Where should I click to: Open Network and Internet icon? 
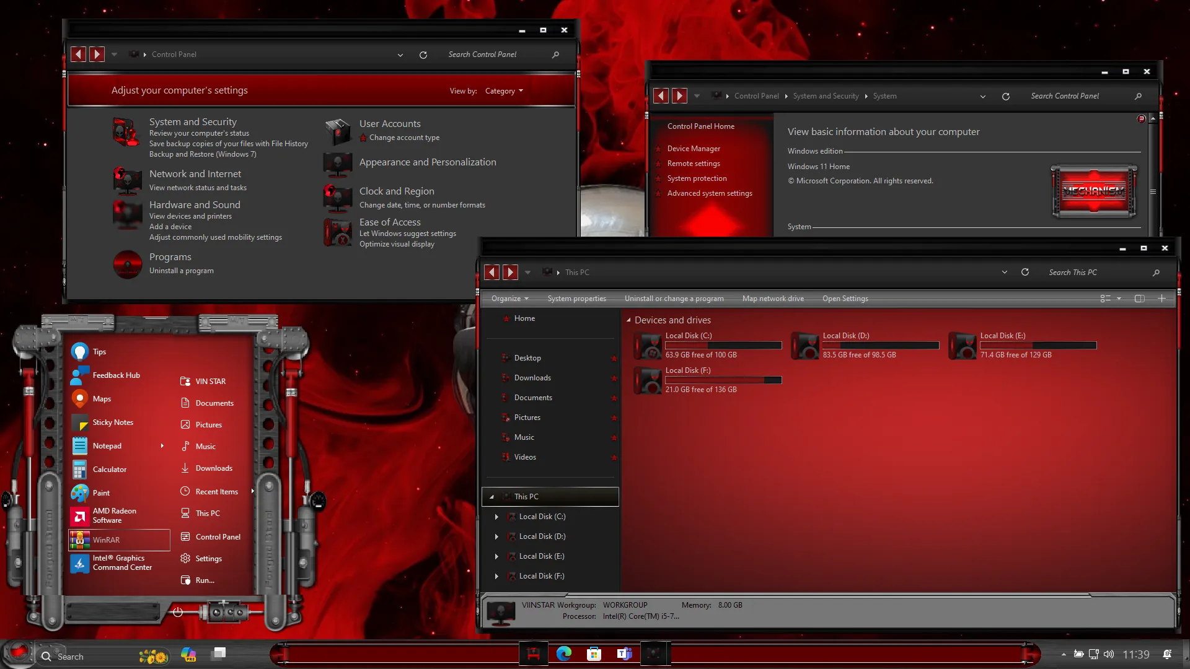pyautogui.click(x=127, y=181)
